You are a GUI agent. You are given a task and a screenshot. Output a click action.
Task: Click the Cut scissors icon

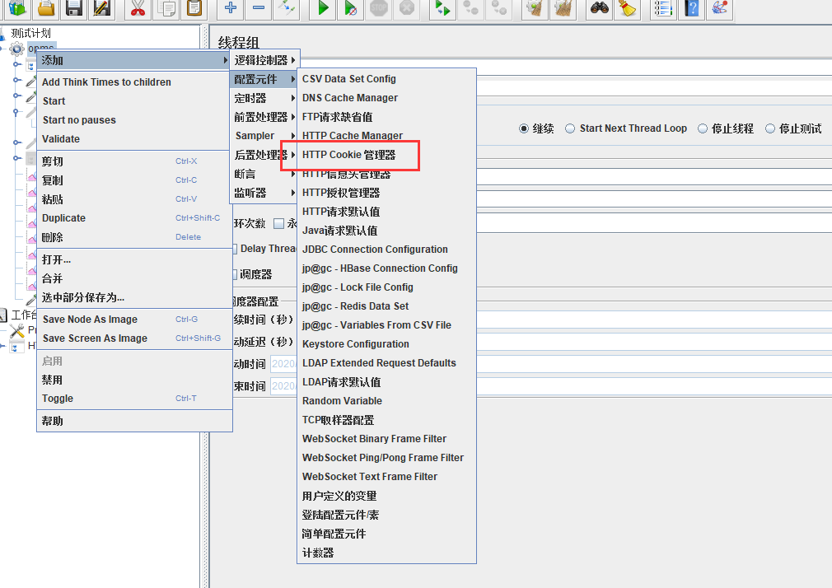(x=137, y=9)
